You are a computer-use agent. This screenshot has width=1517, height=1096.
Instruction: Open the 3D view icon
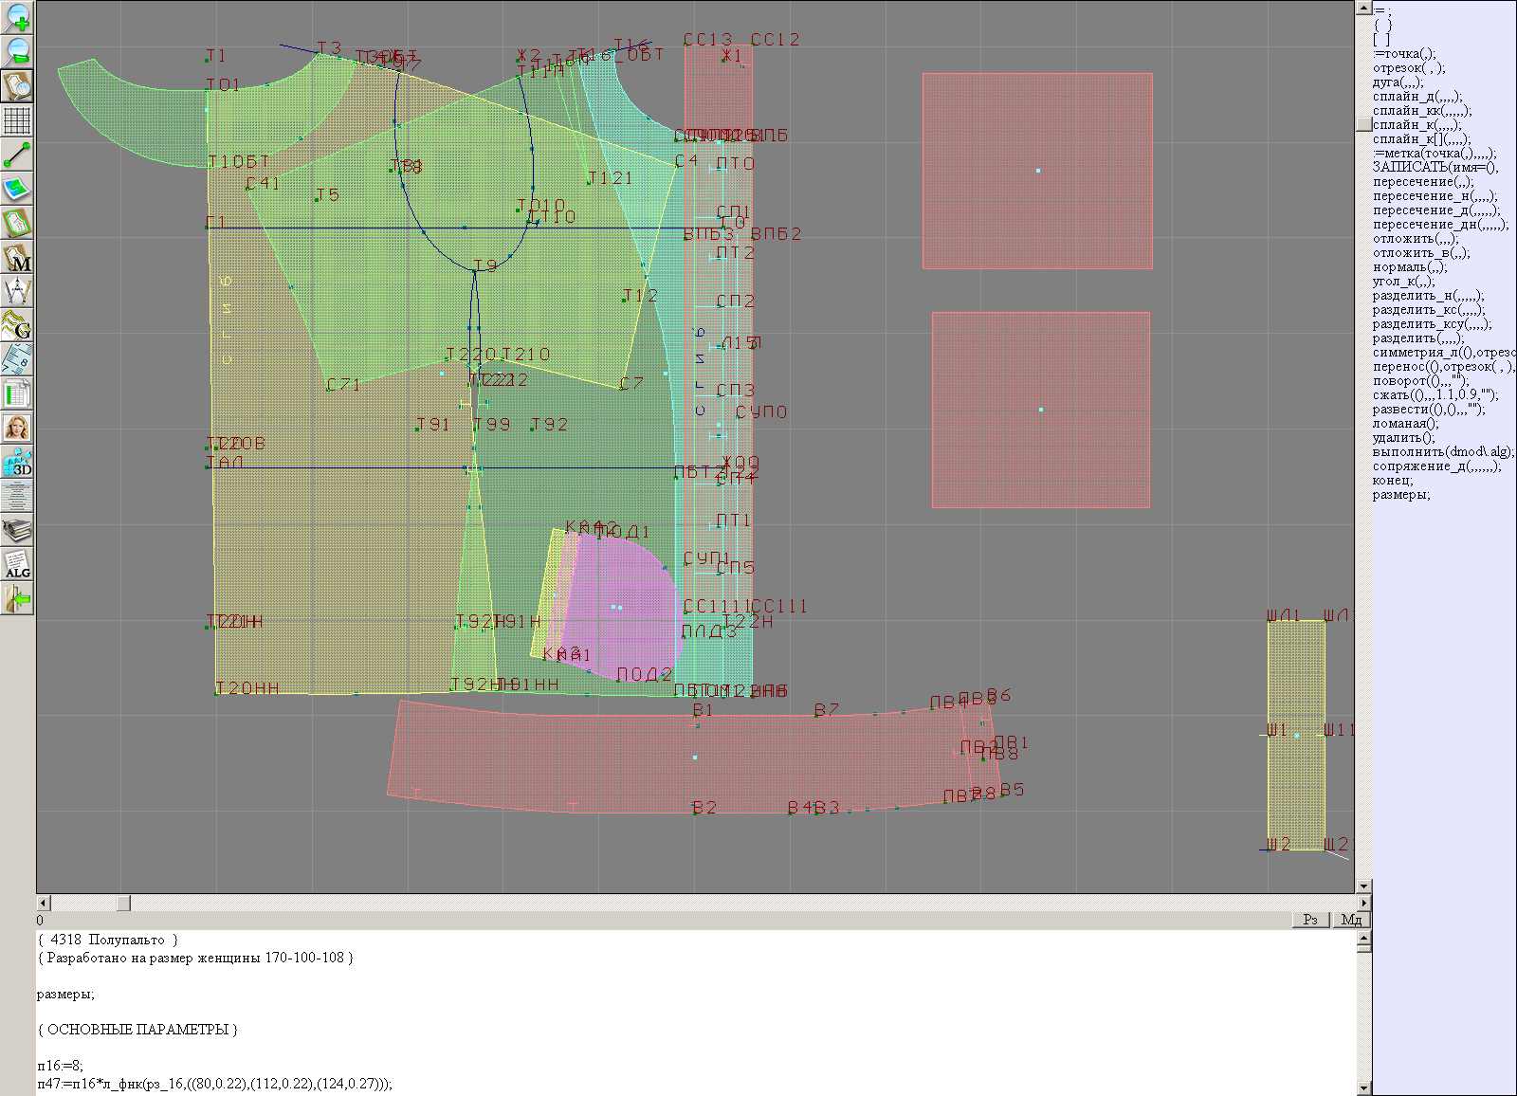click(x=17, y=462)
